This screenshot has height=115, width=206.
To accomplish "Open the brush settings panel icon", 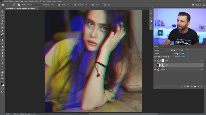I will pyautogui.click(x=19, y=5).
